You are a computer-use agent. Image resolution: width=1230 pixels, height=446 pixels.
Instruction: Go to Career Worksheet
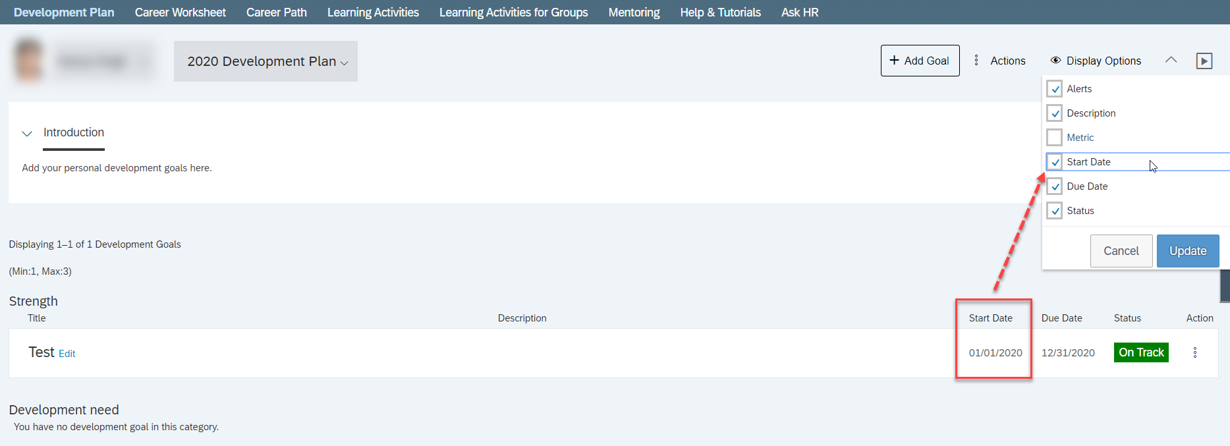coord(181,13)
